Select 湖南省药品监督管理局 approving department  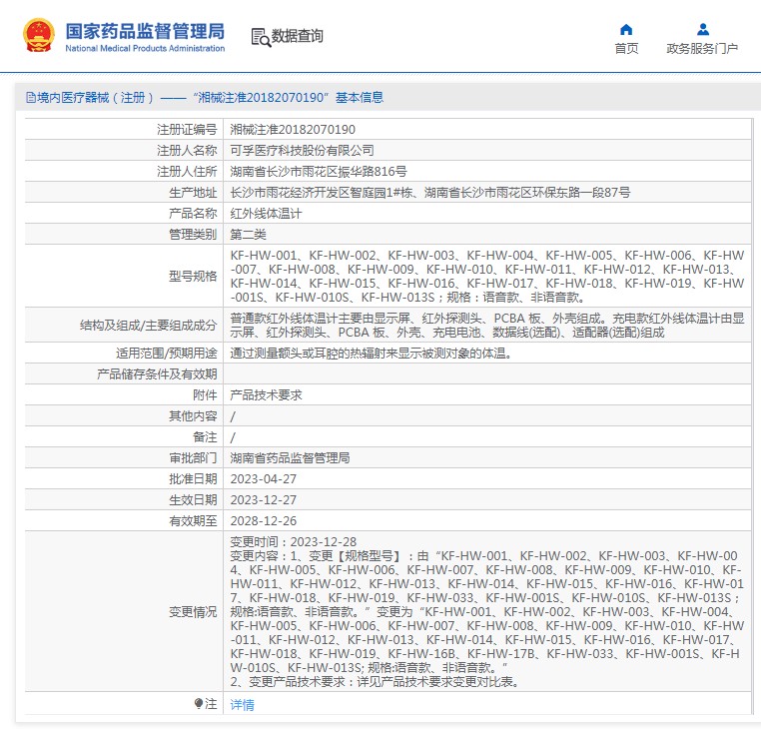tap(290, 457)
